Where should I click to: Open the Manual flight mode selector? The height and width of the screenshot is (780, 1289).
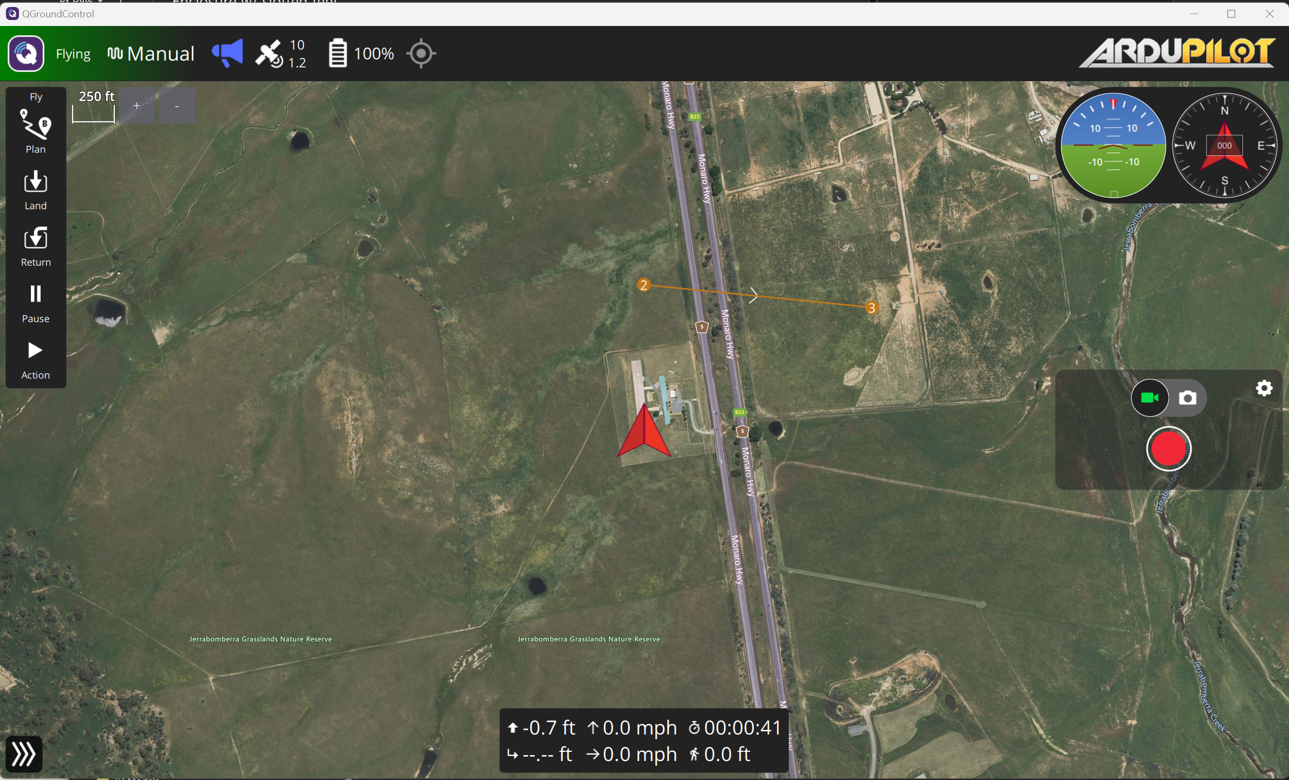151,54
